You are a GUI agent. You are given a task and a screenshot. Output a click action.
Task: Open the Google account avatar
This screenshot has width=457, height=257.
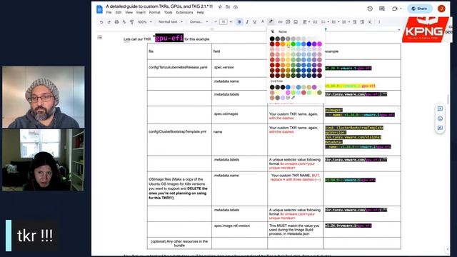point(441,9)
